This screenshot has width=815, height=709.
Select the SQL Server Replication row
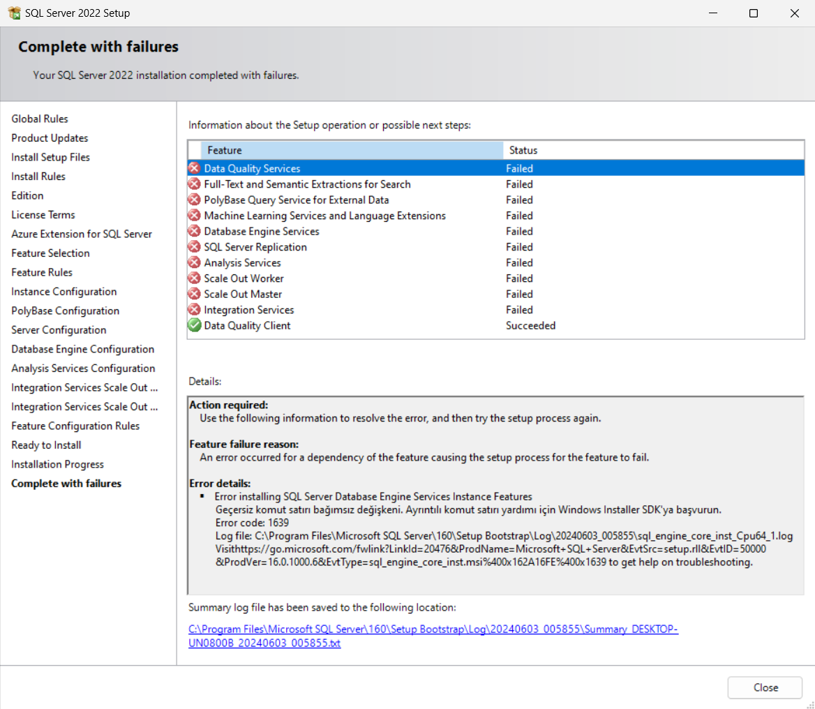[x=496, y=247]
